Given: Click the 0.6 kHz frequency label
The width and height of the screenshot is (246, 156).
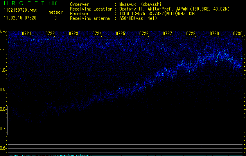Looking at the screenshot, I should click(x=3, y=148).
